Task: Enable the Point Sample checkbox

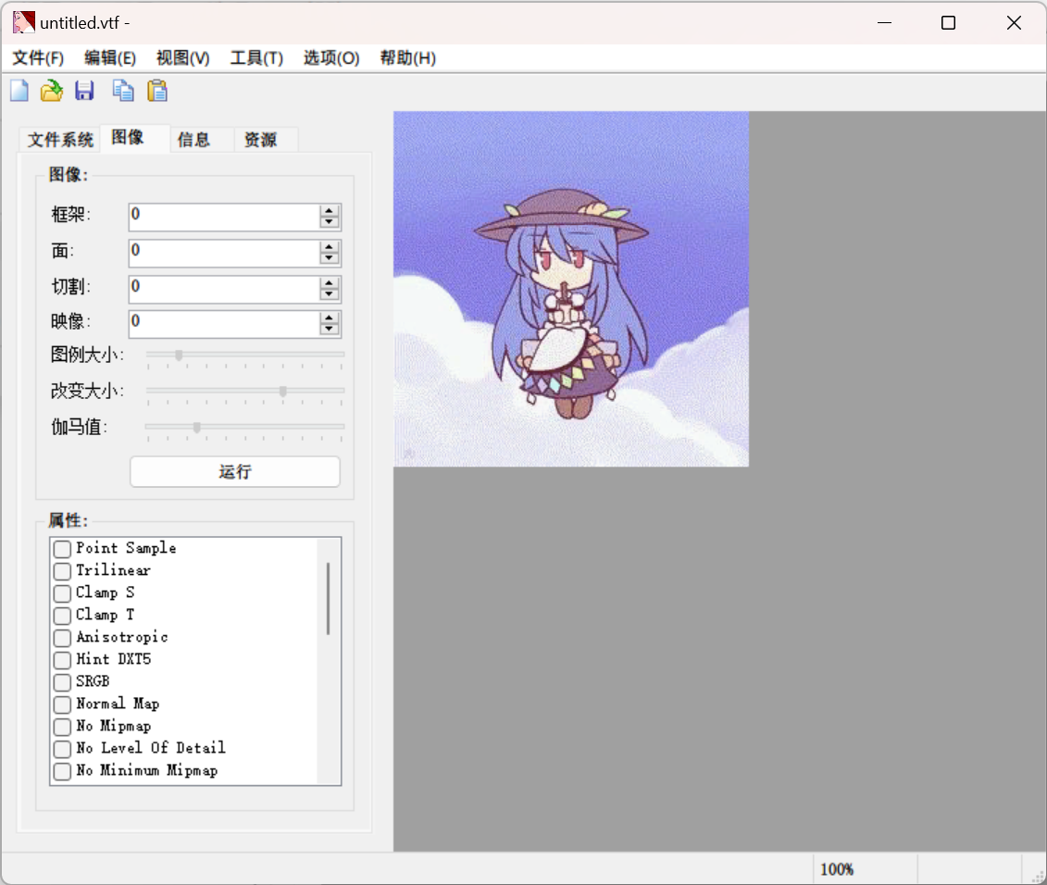Action: point(62,549)
